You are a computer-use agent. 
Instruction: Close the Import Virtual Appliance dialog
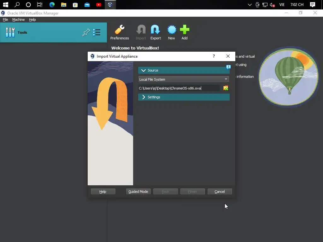pos(228,56)
